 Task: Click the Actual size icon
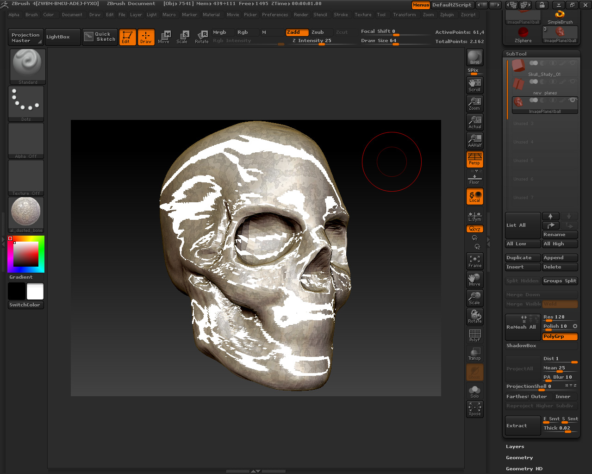[x=474, y=122]
